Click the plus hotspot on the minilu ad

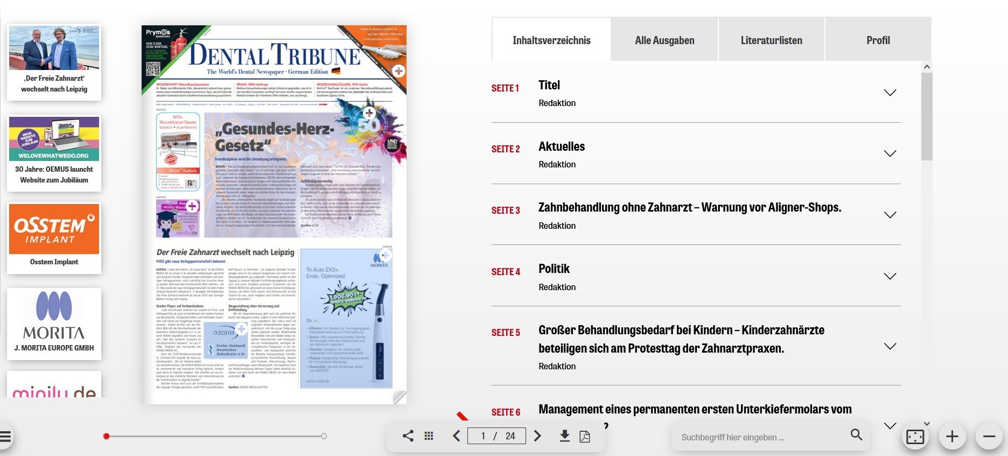[192, 206]
